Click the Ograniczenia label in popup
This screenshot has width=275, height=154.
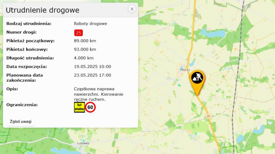tap(22, 105)
